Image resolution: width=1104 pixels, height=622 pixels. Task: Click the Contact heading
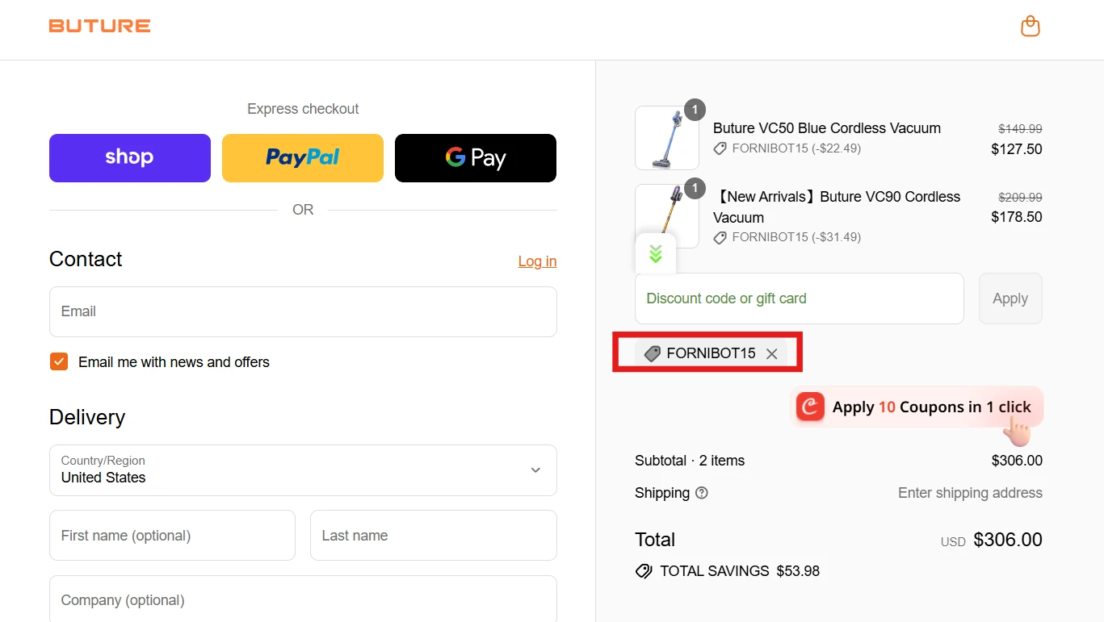86,259
